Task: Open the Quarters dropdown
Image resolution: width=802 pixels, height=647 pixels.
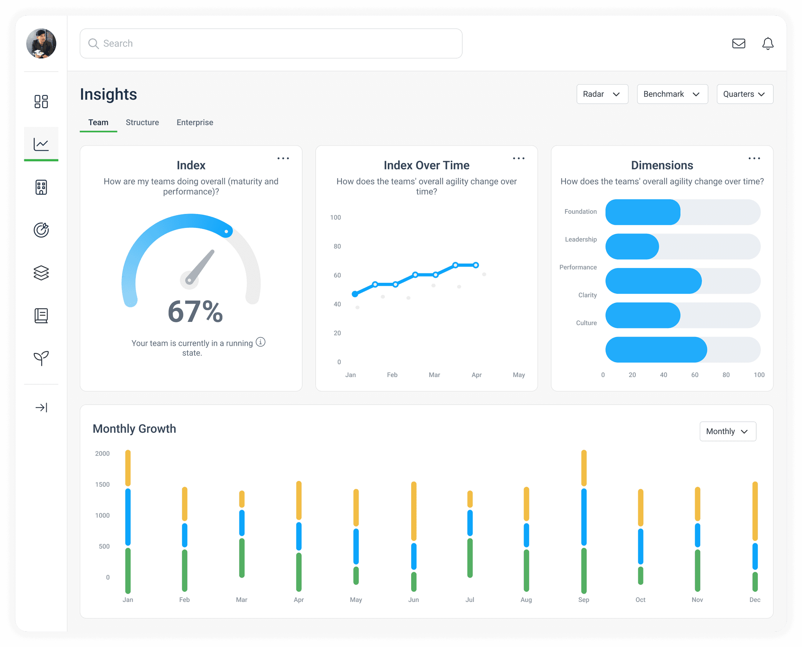Action: tap(744, 94)
